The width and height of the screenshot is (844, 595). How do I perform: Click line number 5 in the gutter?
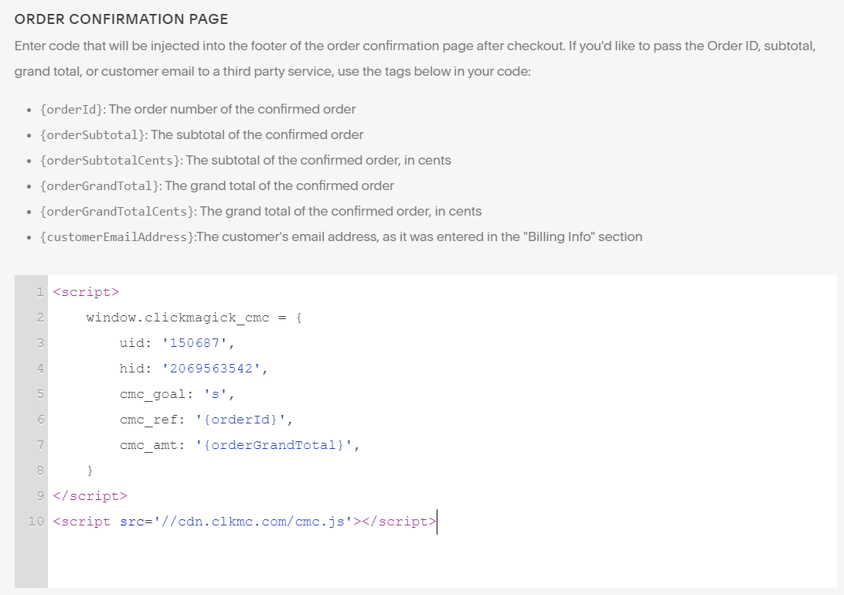39,394
